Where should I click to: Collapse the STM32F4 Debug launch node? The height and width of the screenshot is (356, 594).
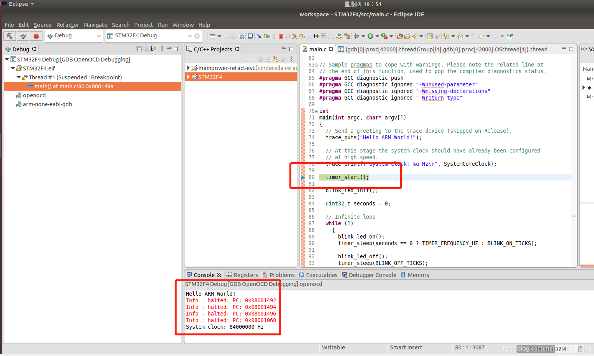coord(7,60)
